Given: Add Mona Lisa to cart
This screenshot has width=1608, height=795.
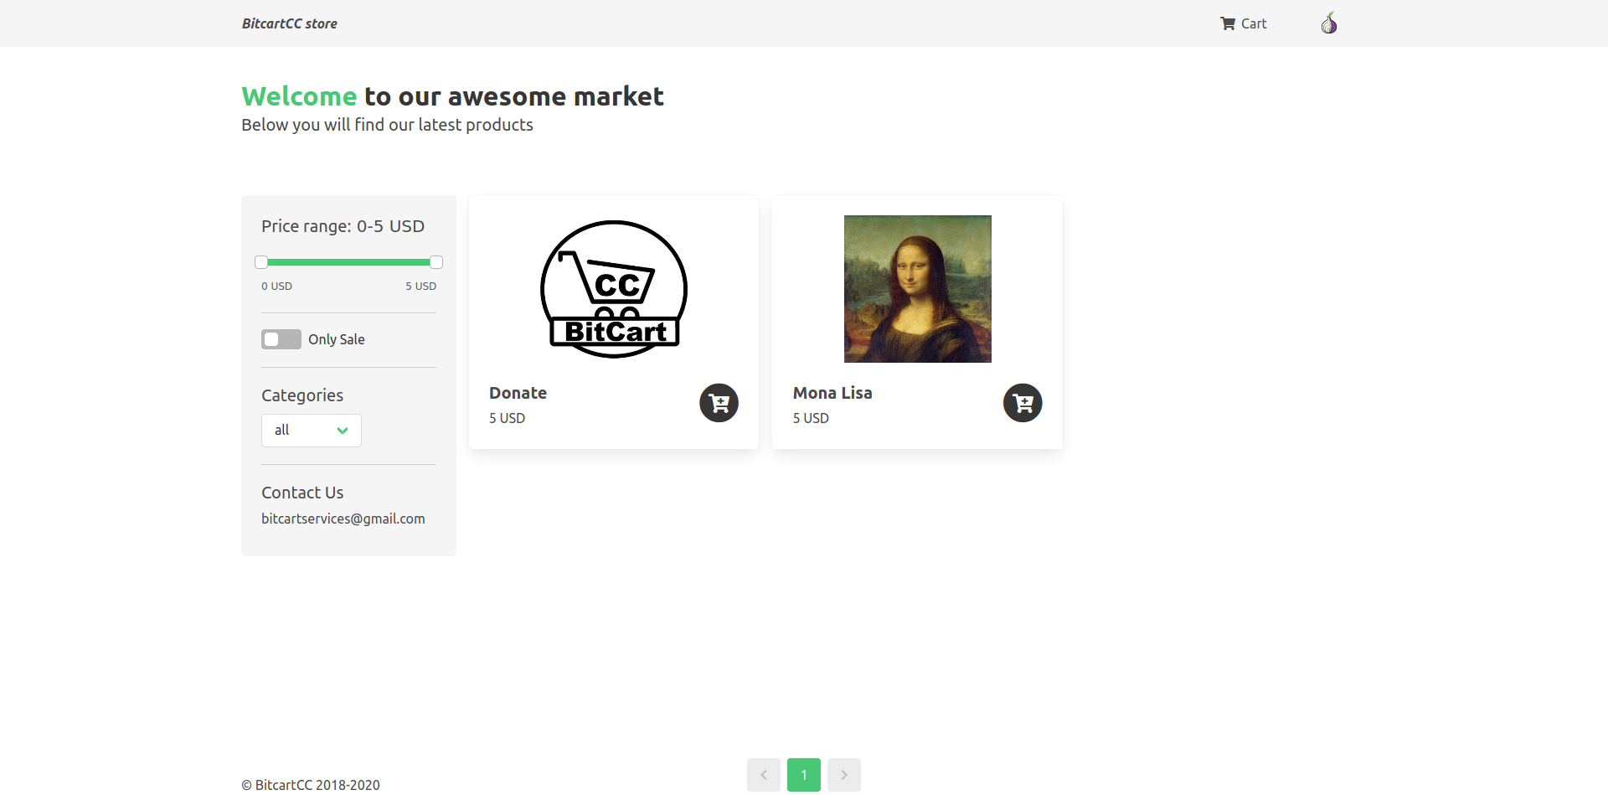Looking at the screenshot, I should (1023, 403).
